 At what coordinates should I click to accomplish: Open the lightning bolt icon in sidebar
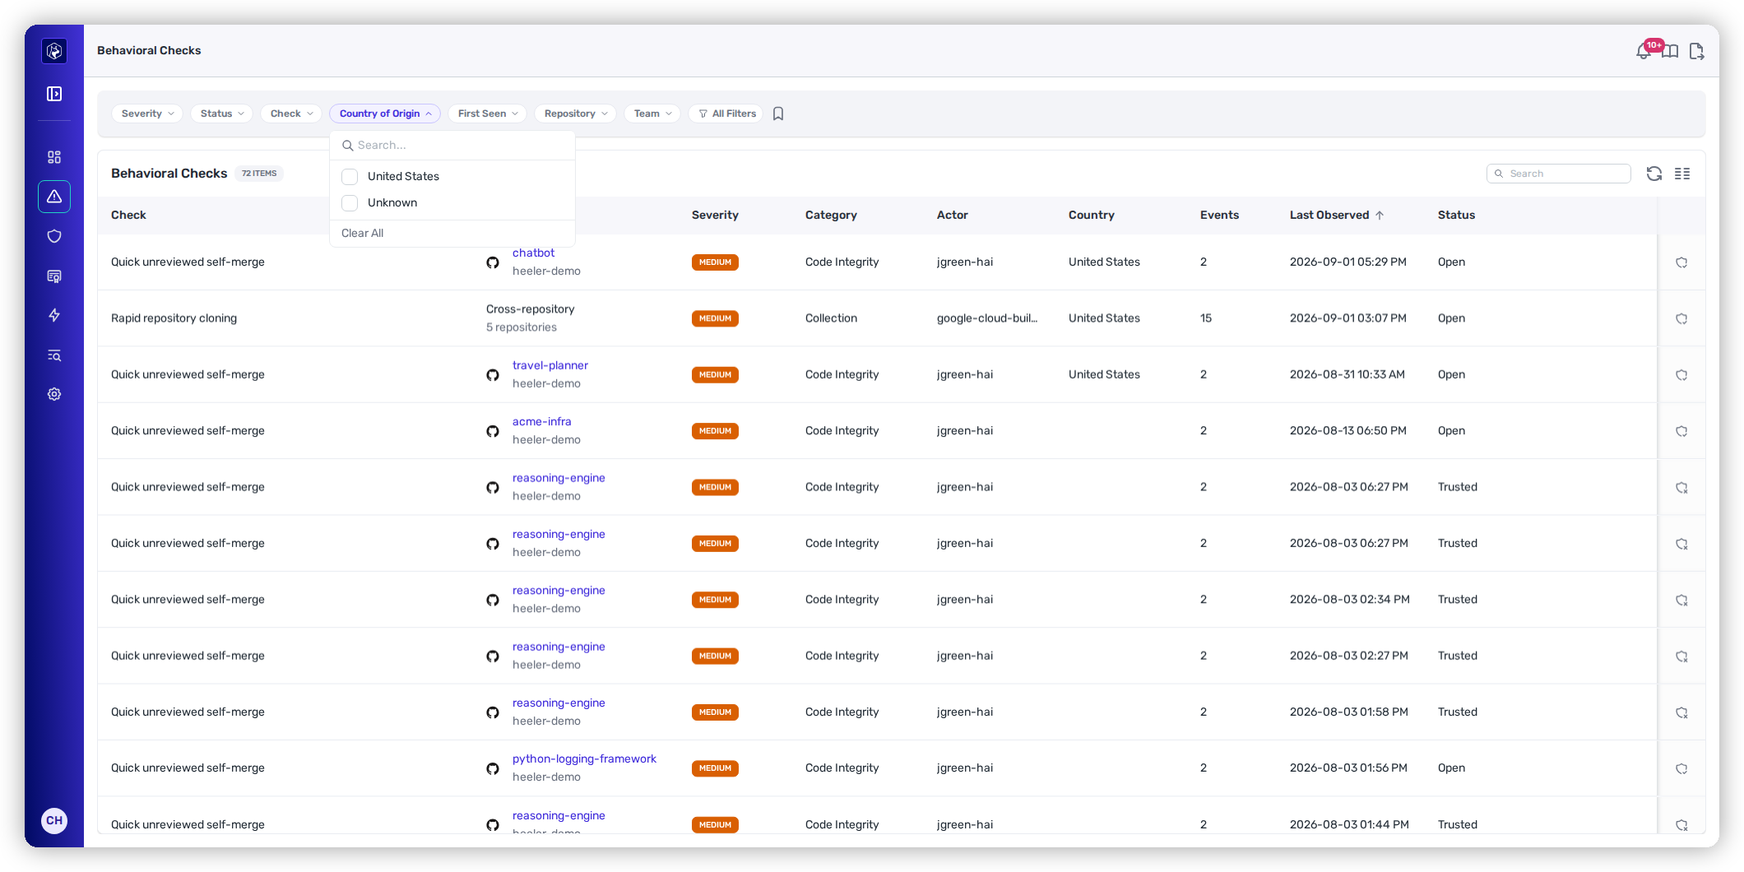pos(54,315)
